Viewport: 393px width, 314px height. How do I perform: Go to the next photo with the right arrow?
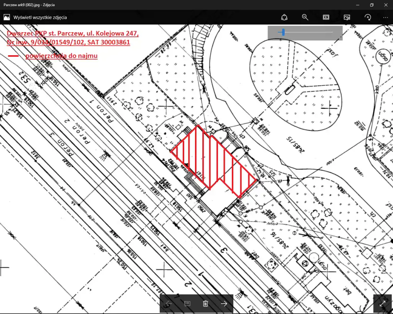tap(224, 304)
